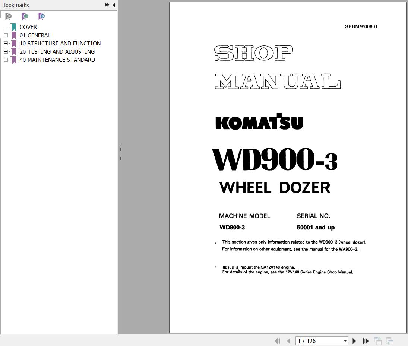Click the '50001 and up' serial number text

tap(316, 227)
